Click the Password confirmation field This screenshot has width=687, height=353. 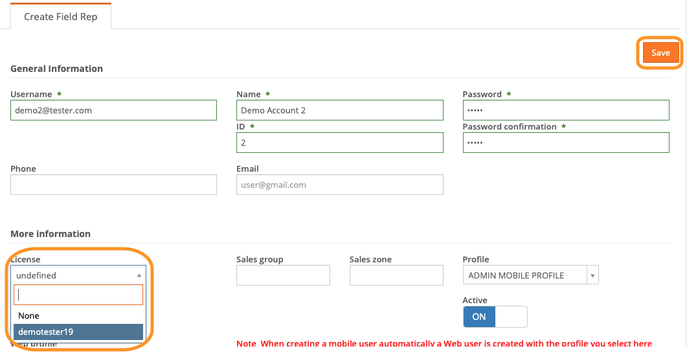[565, 142]
